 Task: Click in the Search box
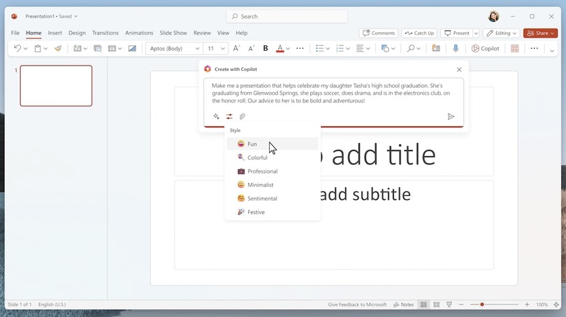point(287,16)
